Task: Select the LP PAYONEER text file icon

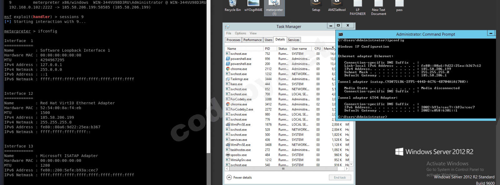Action: pos(357,4)
